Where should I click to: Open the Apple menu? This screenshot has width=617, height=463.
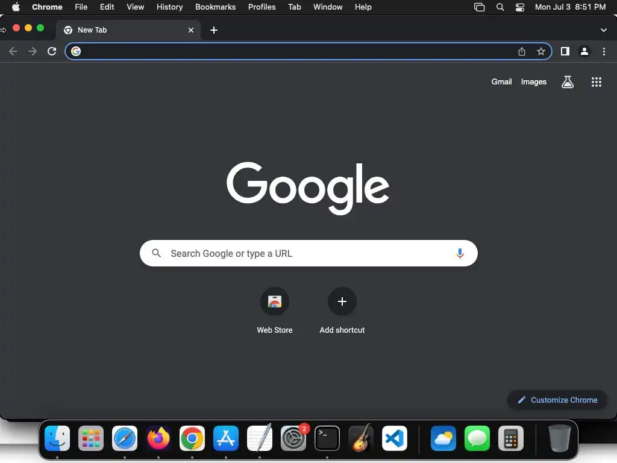point(16,7)
